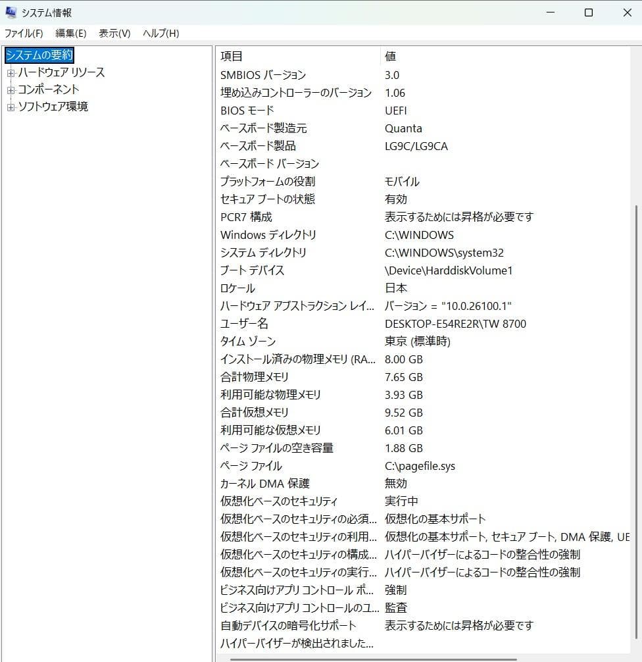Click the 項目 column header
Screen dimensions: 642x662
point(230,56)
